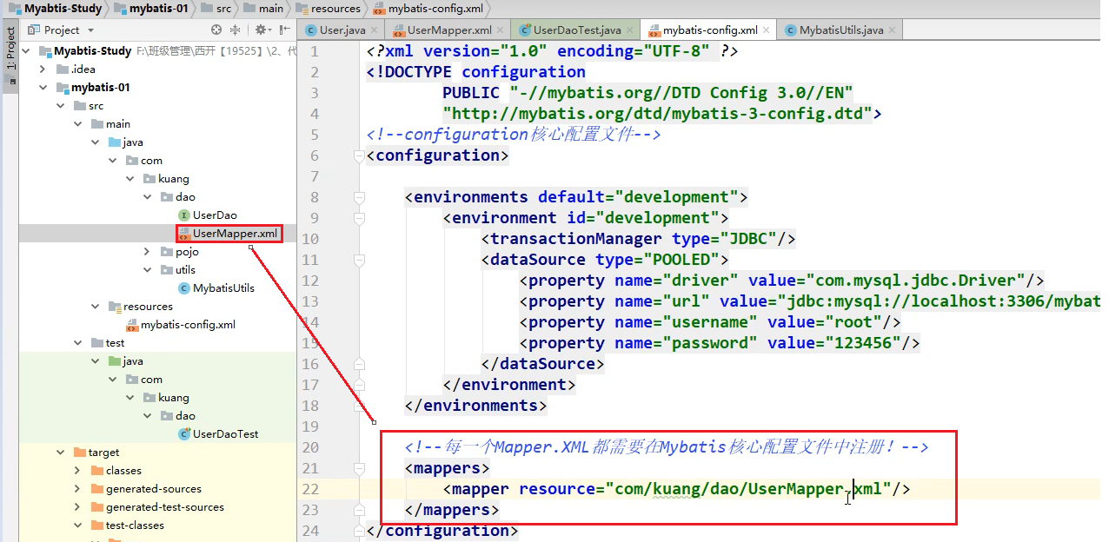Screen dimensions: 1109x542
Task: Toggle fold marker at environments line 8
Action: [359, 198]
